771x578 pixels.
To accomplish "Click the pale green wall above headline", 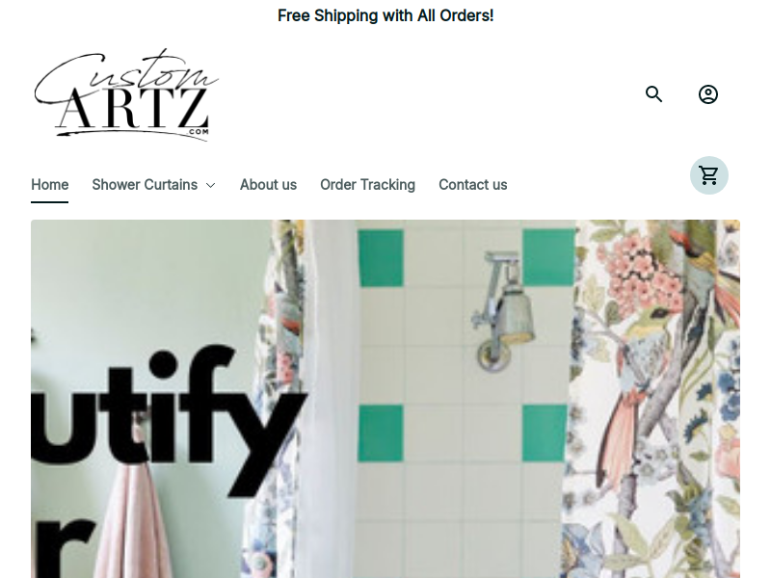I will pyautogui.click(x=147, y=280).
